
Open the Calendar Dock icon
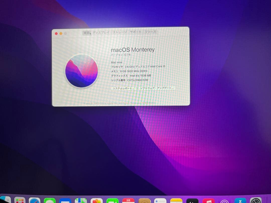click(x=128, y=200)
